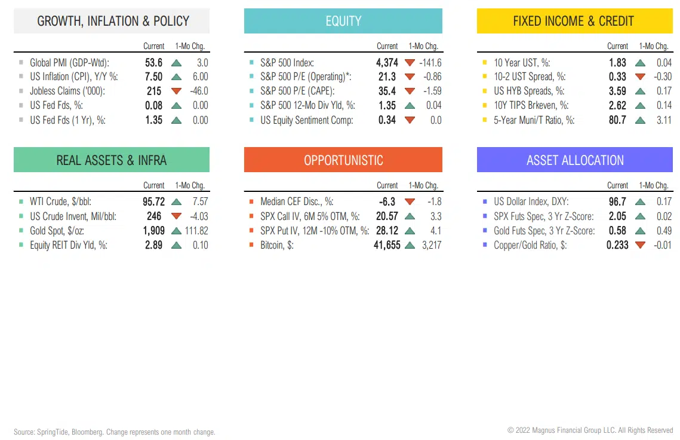Click the green up arrow beside Global PMI
This screenshot has height=440, width=680.
coord(176,62)
